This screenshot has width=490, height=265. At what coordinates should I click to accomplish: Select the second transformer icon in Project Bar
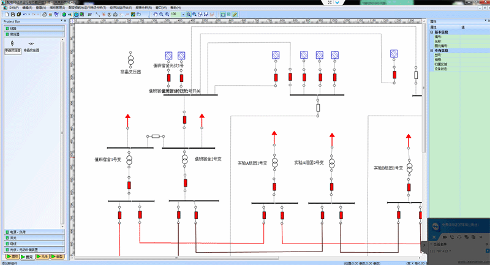(31, 45)
